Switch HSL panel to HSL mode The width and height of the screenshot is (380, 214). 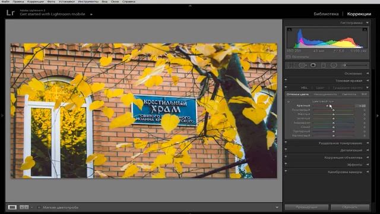[x=304, y=87]
